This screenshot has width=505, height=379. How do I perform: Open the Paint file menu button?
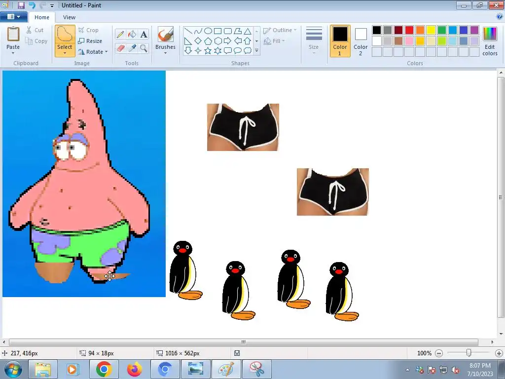click(13, 17)
